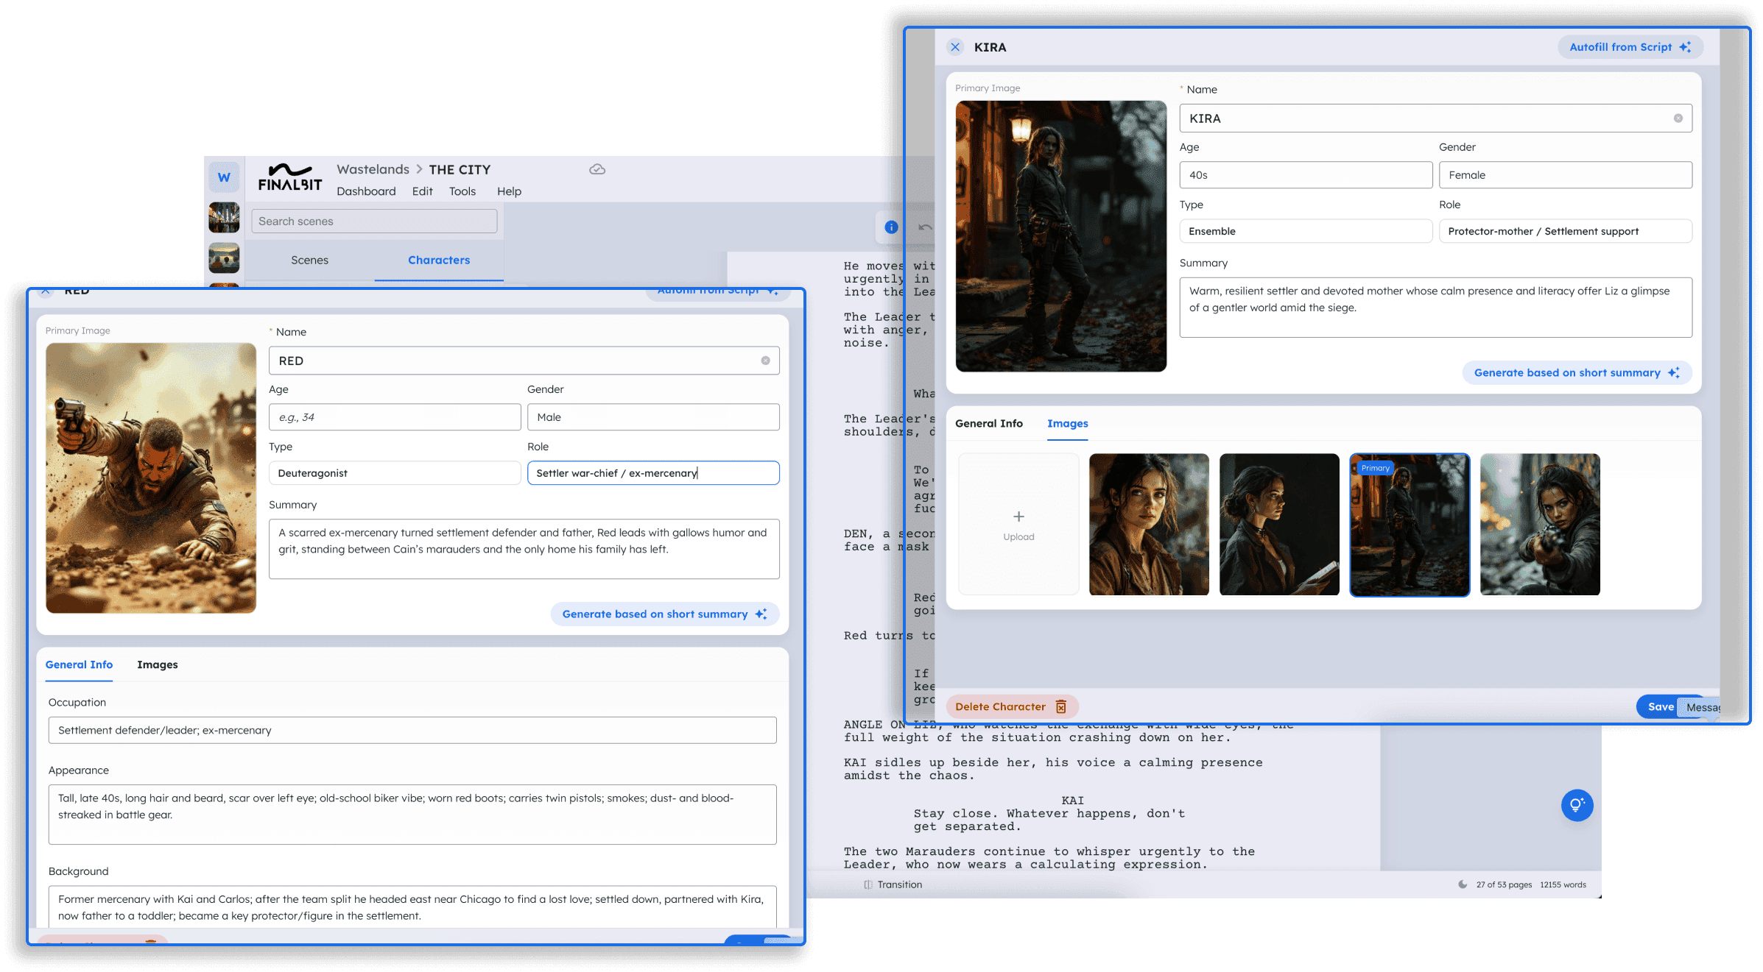Open the Type field showing Ensemble
Screen dimensions: 1763x972
coord(1305,231)
